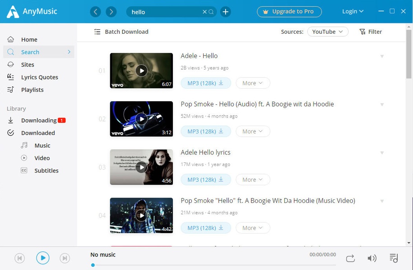The height and width of the screenshot is (270, 413).
Task: Click the playback progress slider
Action: 213,265
